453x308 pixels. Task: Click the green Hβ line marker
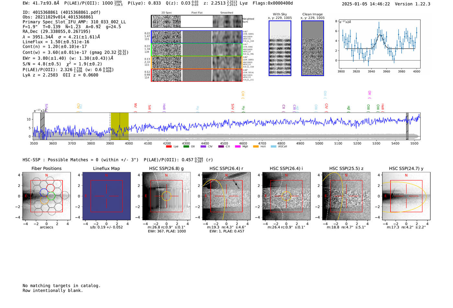[x=348, y=109]
